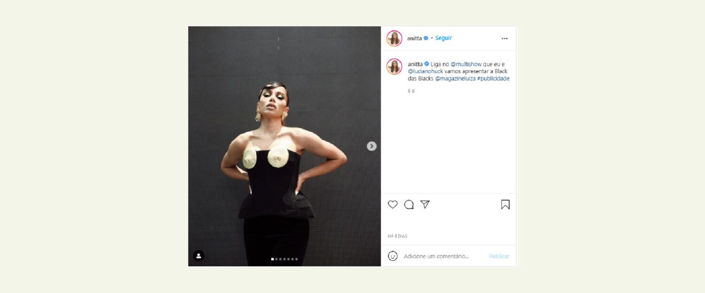
Task: Click the Seguir follow link
Action: pyautogui.click(x=444, y=38)
